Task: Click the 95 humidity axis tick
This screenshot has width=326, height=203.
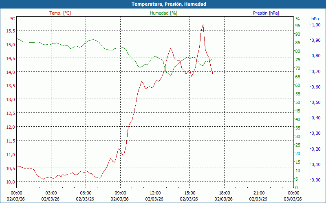Action: tap(298, 26)
